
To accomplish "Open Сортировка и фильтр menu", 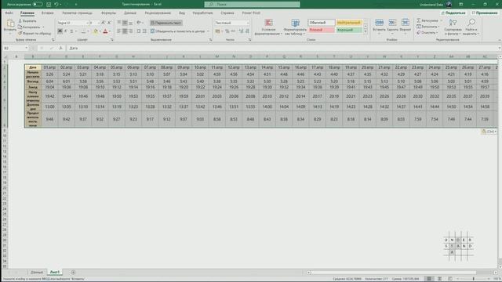I will (x=453, y=27).
